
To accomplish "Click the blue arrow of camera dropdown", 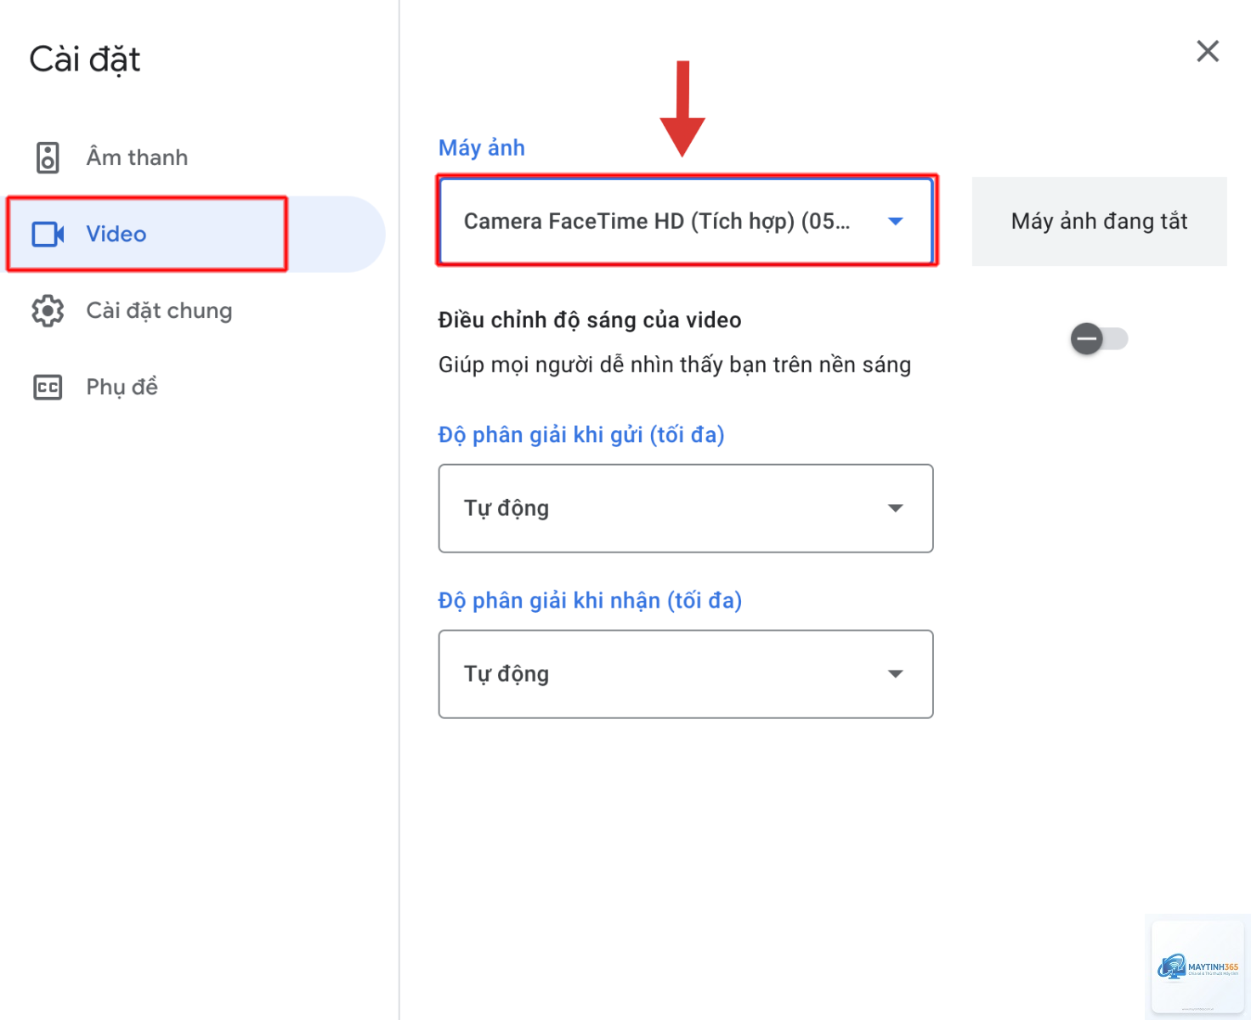I will (x=895, y=222).
